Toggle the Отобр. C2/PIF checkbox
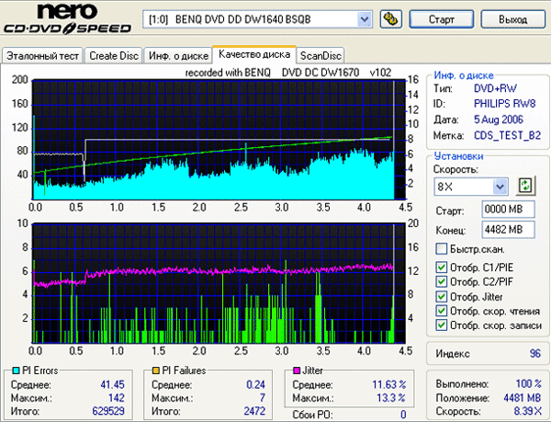This screenshot has height=422, width=551. click(442, 282)
